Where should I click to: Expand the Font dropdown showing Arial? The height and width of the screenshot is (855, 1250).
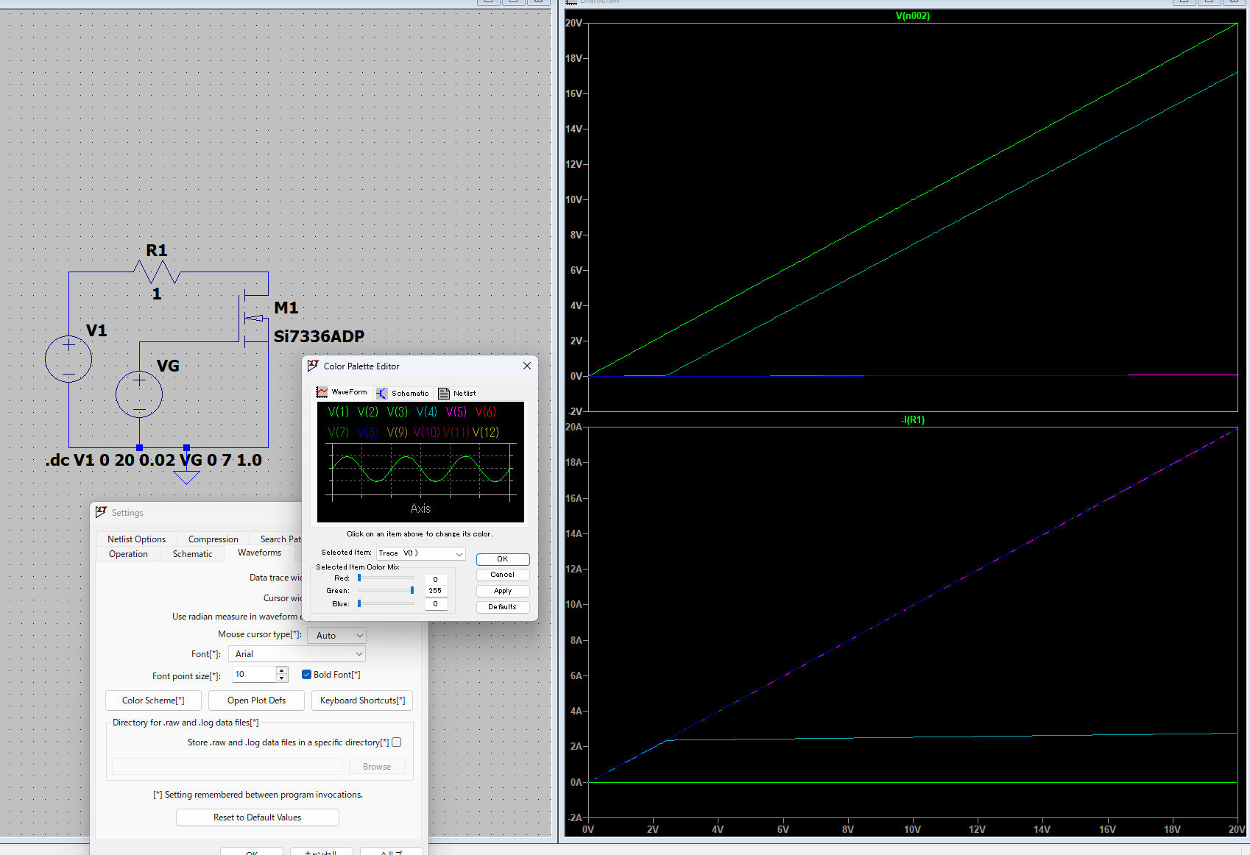click(x=297, y=654)
